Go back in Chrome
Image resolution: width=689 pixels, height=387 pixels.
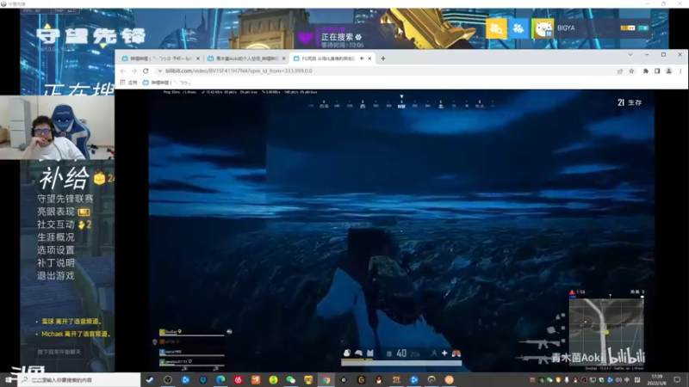123,71
